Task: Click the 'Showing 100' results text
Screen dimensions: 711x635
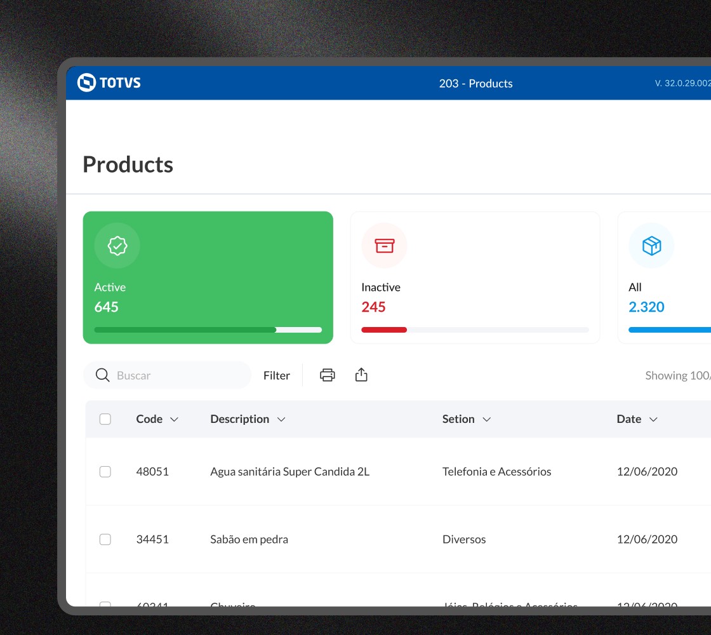Action: (678, 375)
